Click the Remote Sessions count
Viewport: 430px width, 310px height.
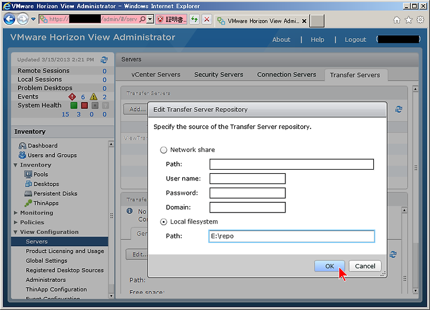pos(105,71)
